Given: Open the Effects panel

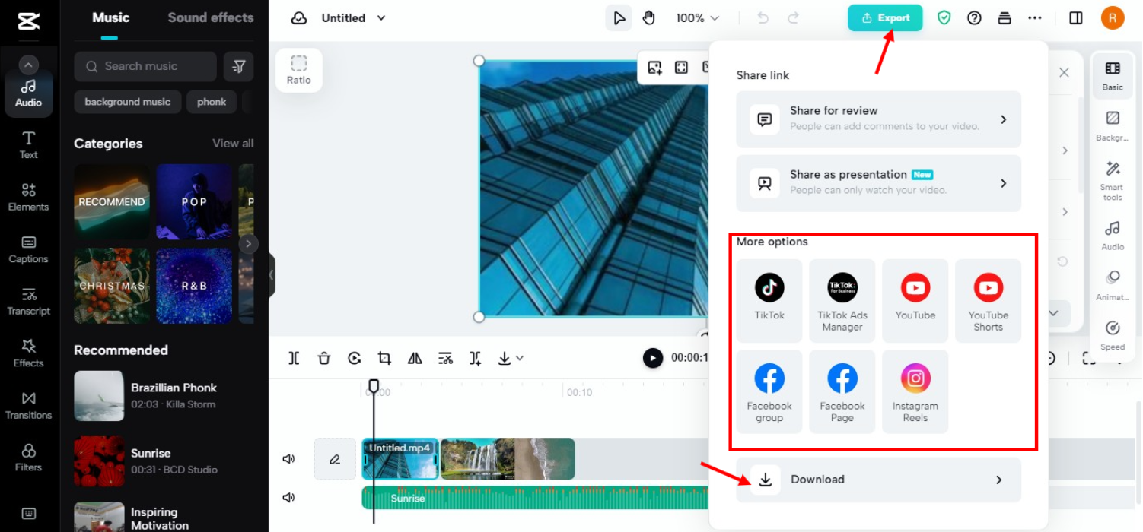Looking at the screenshot, I should click(29, 353).
